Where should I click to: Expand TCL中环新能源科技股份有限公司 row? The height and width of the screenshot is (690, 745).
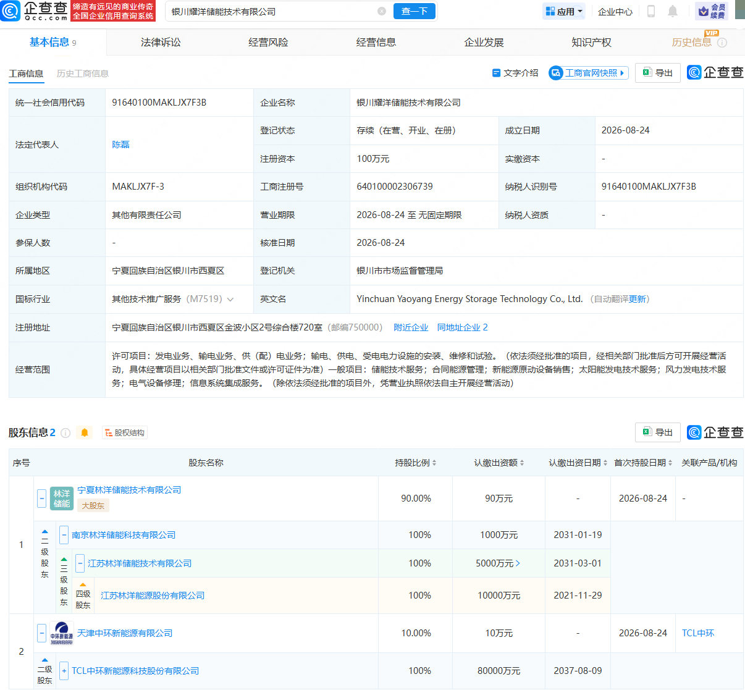coord(64,671)
